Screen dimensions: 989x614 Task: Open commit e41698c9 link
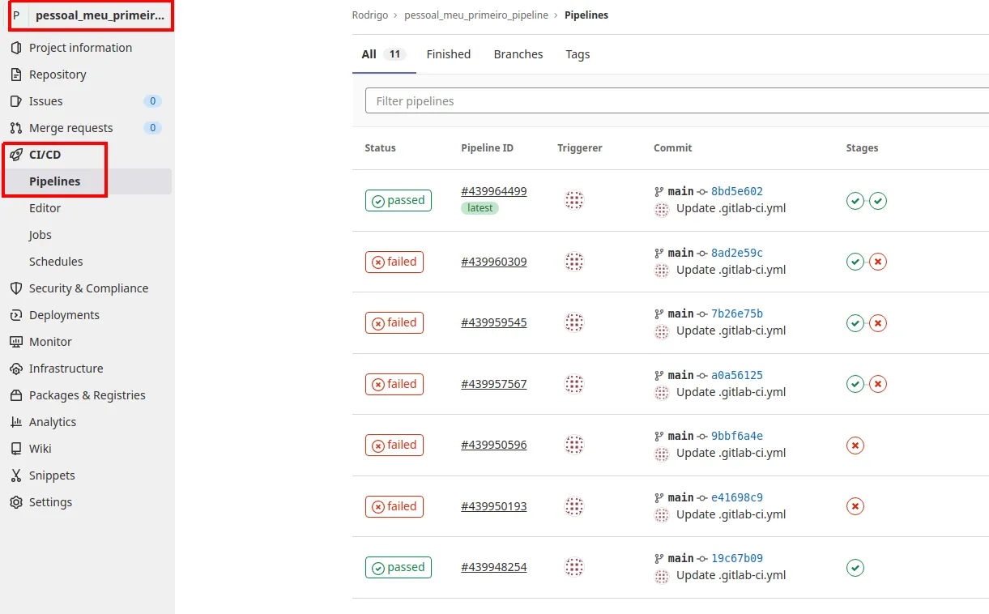(737, 497)
